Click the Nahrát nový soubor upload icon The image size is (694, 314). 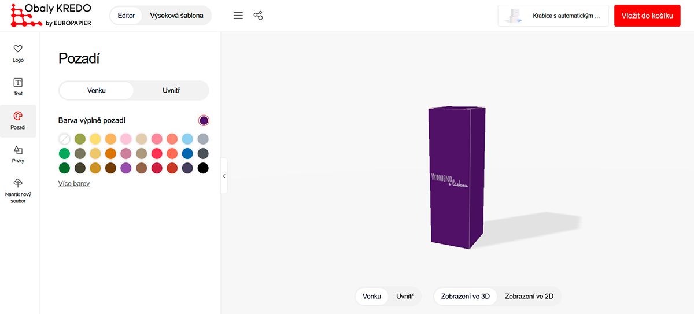coord(18,183)
